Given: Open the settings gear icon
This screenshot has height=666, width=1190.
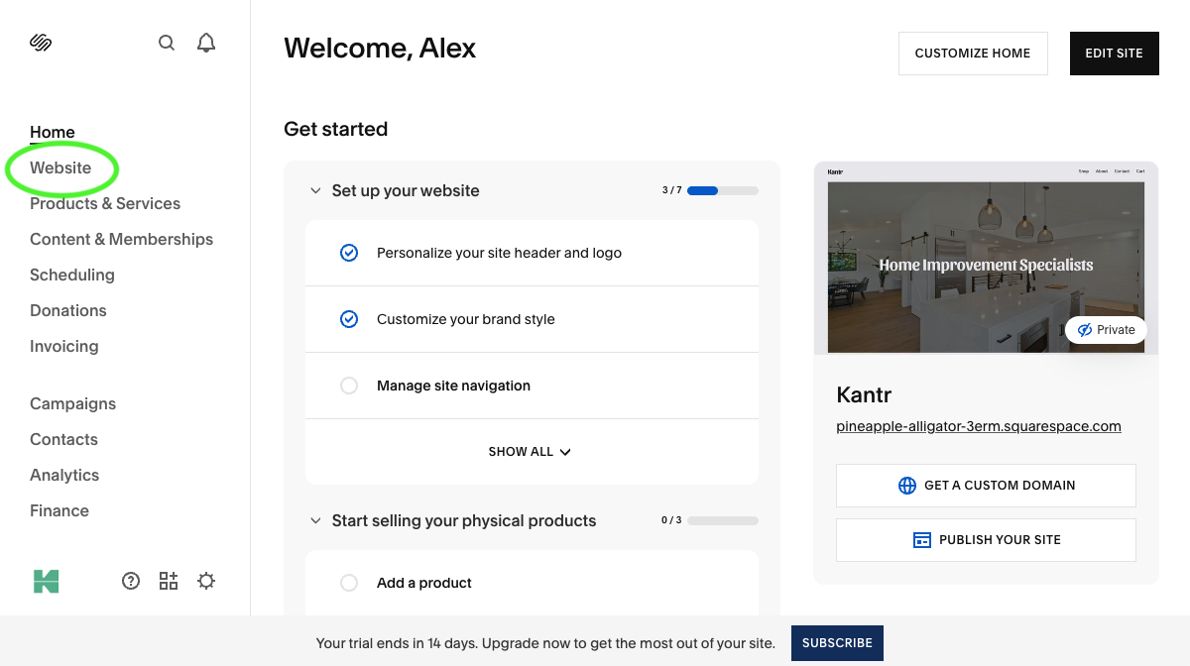Looking at the screenshot, I should coord(206,581).
